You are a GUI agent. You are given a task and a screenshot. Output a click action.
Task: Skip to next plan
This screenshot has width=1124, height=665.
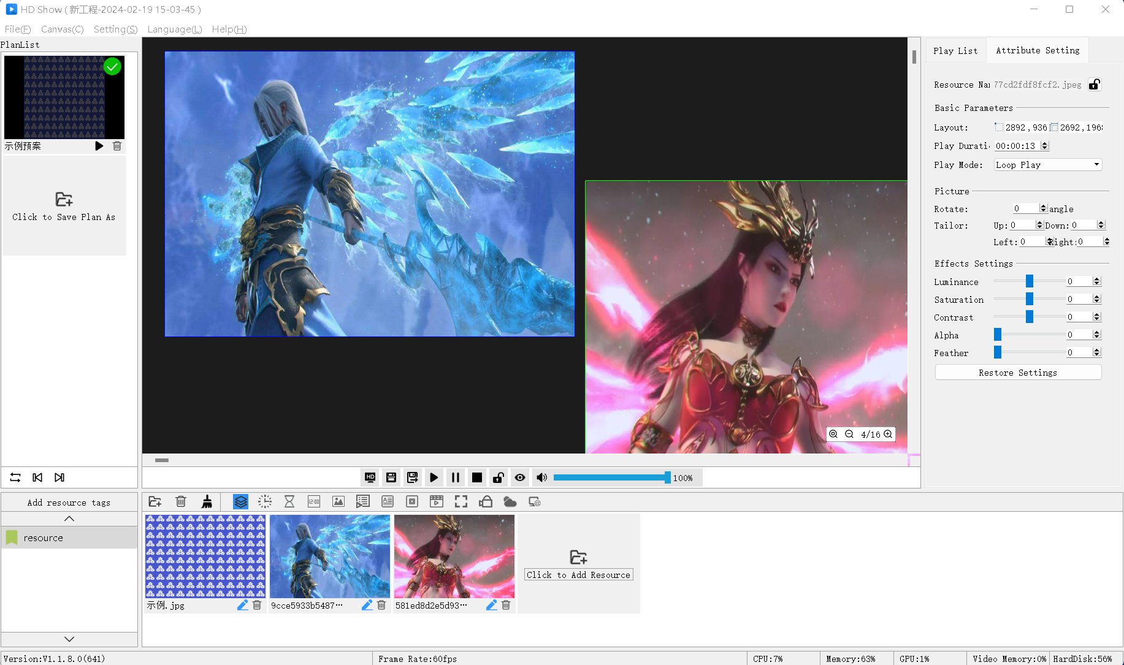click(59, 477)
